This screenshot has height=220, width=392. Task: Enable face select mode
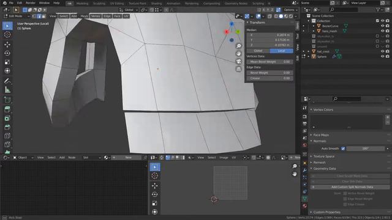click(43, 16)
